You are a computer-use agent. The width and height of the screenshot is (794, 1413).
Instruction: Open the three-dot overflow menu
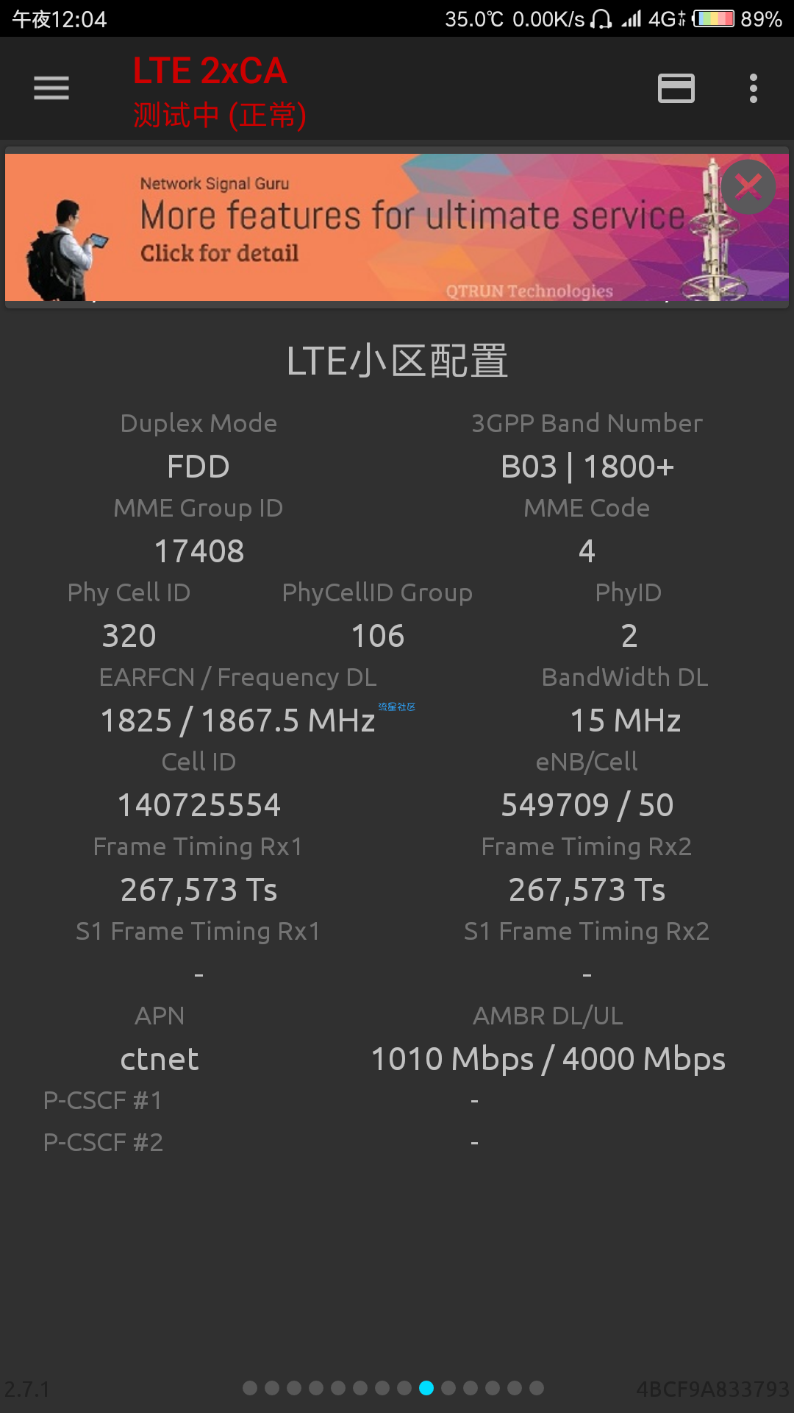[x=753, y=88]
